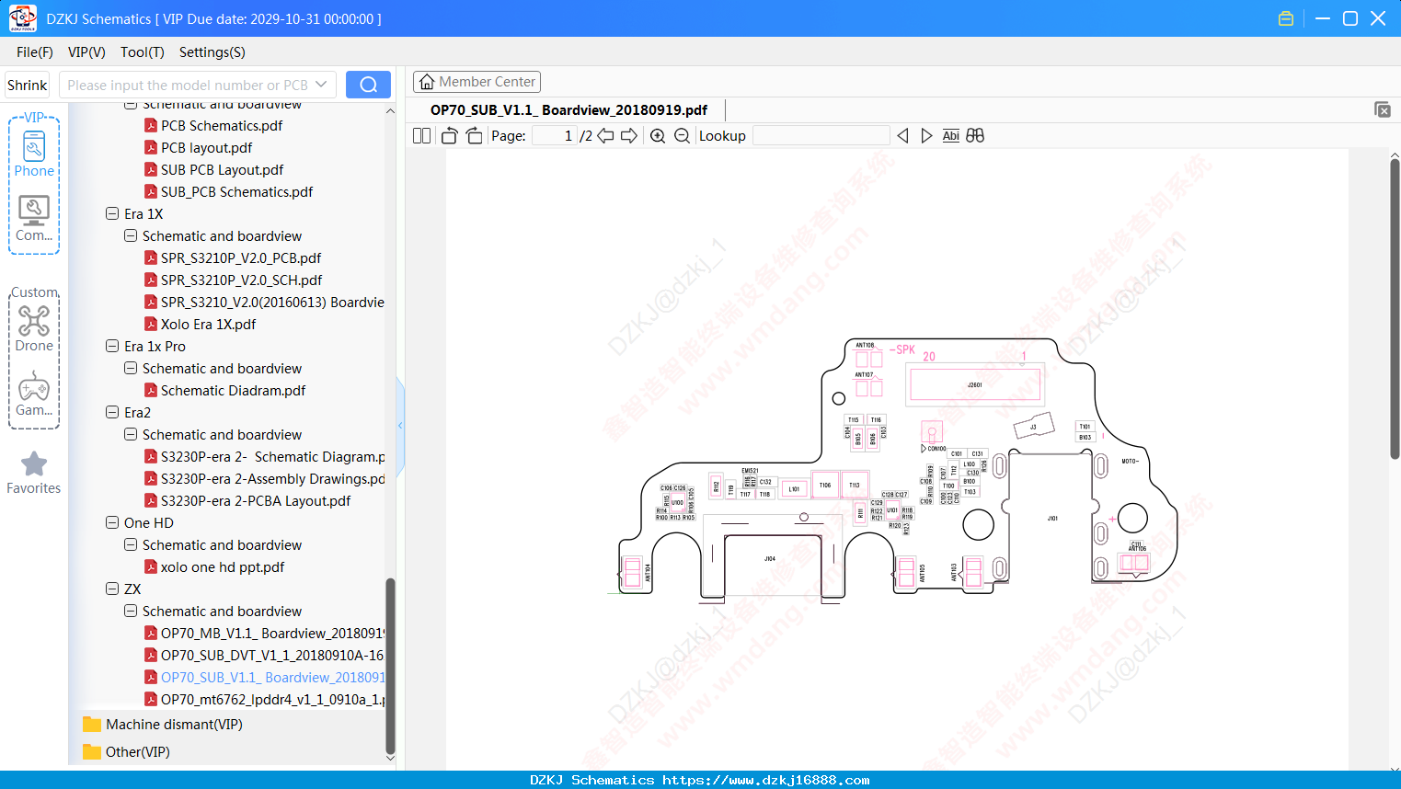Collapse Schematic and boardview under Era 1X
The width and height of the screenshot is (1401, 789).
[x=131, y=236]
